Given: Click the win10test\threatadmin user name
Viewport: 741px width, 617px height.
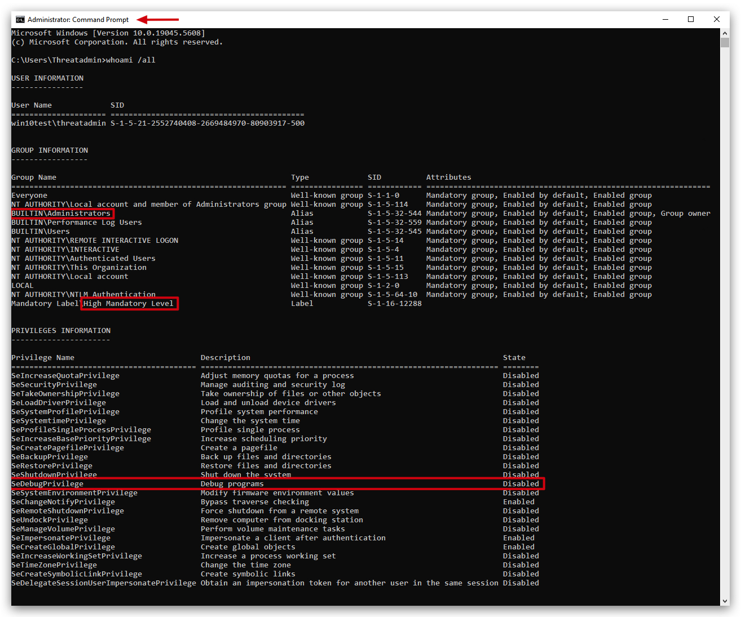Looking at the screenshot, I should pos(59,123).
